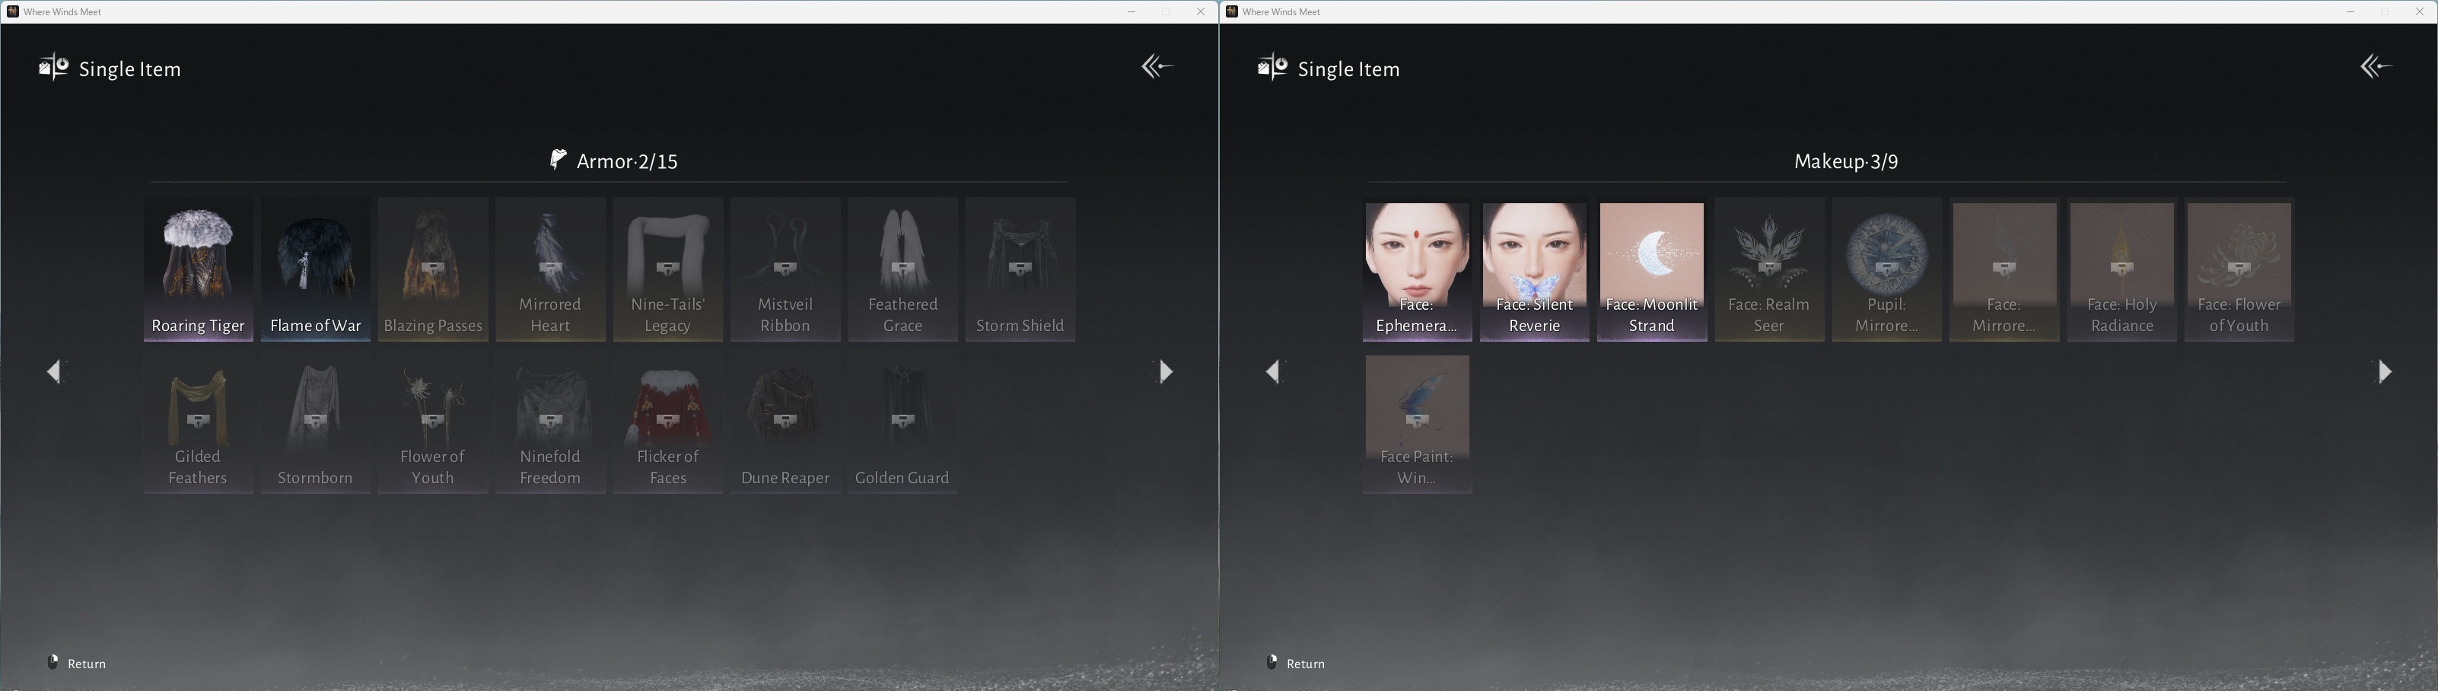Viewport: 2438px width, 691px height.
Task: Open the Dune Reaper armor item
Action: [x=785, y=422]
